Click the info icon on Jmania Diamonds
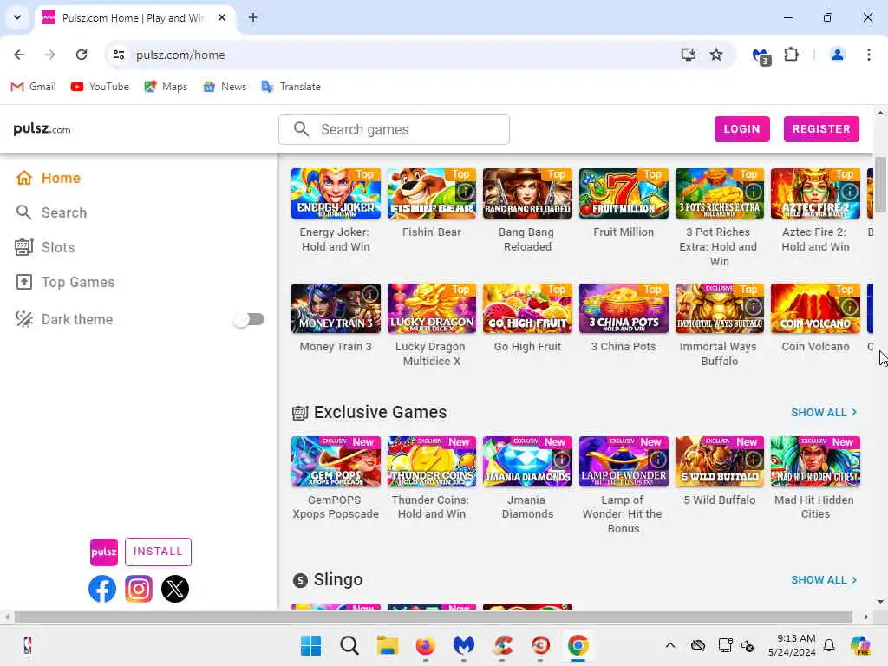888x666 pixels. pos(561,460)
